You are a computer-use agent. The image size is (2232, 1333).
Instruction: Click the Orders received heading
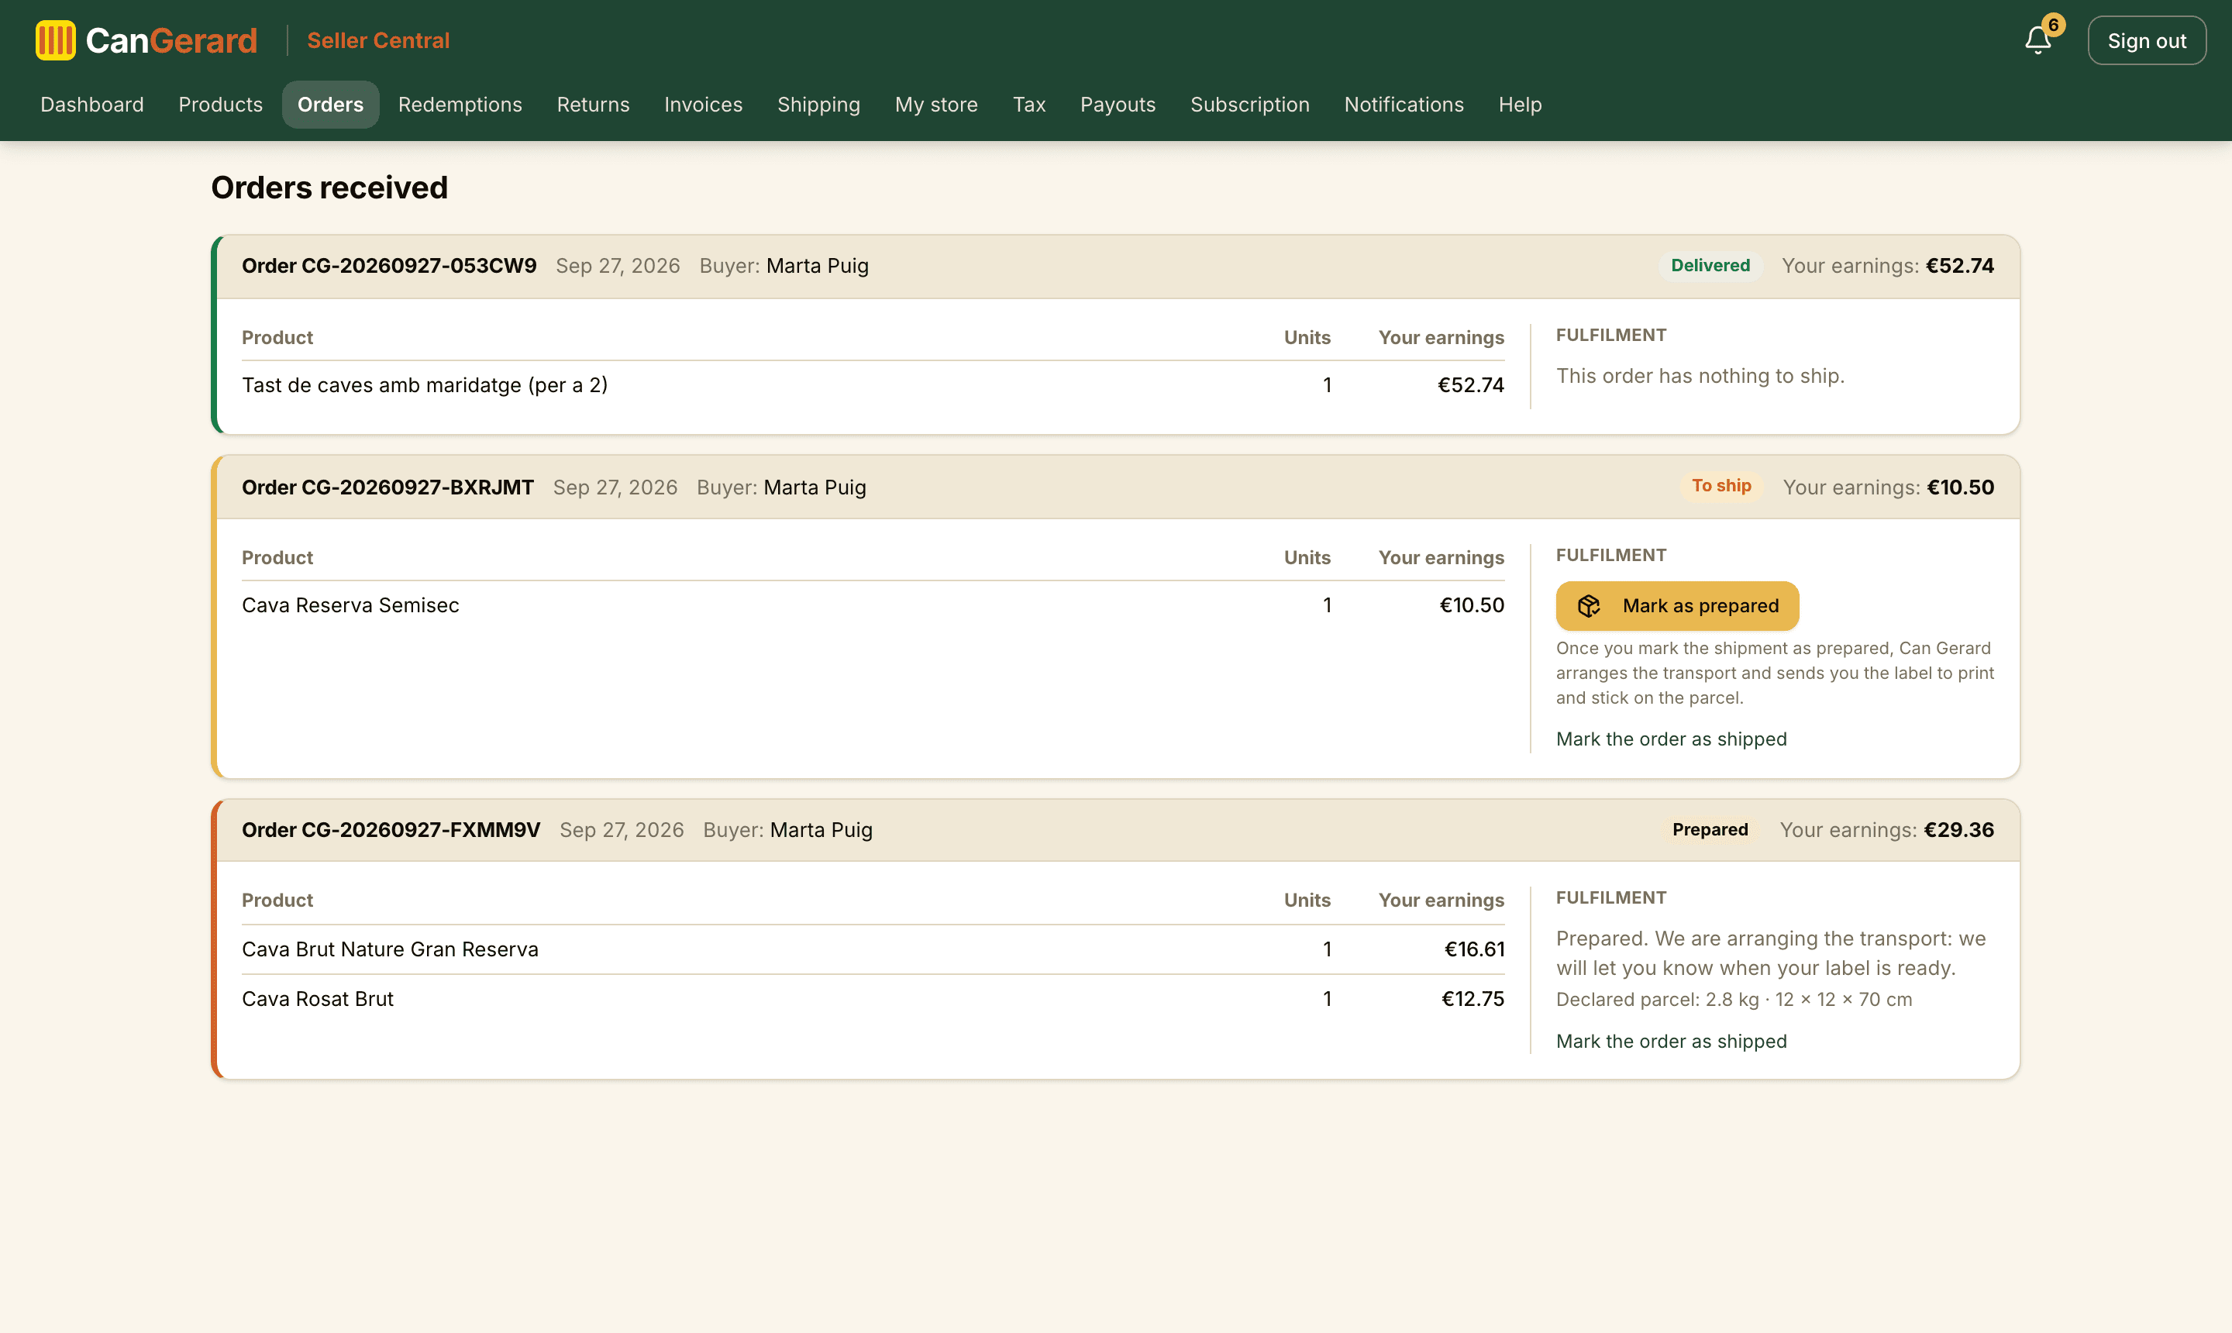[x=329, y=187]
